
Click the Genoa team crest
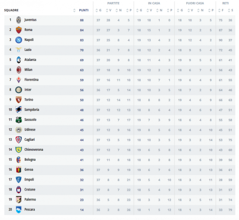click(x=18, y=169)
